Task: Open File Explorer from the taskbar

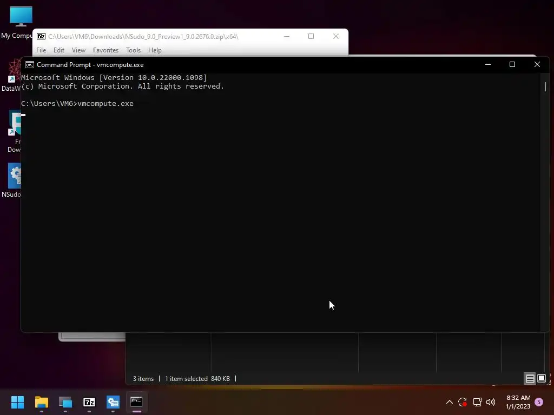Action: click(41, 402)
